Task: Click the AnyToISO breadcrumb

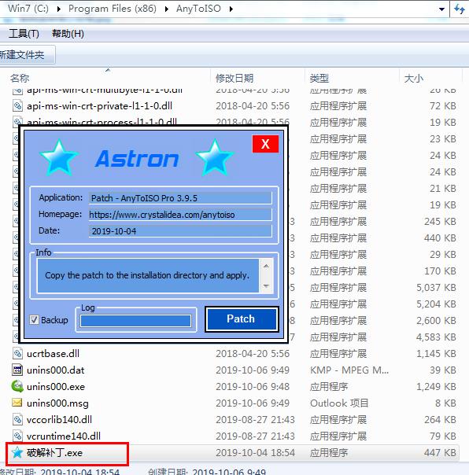Action: (x=198, y=9)
